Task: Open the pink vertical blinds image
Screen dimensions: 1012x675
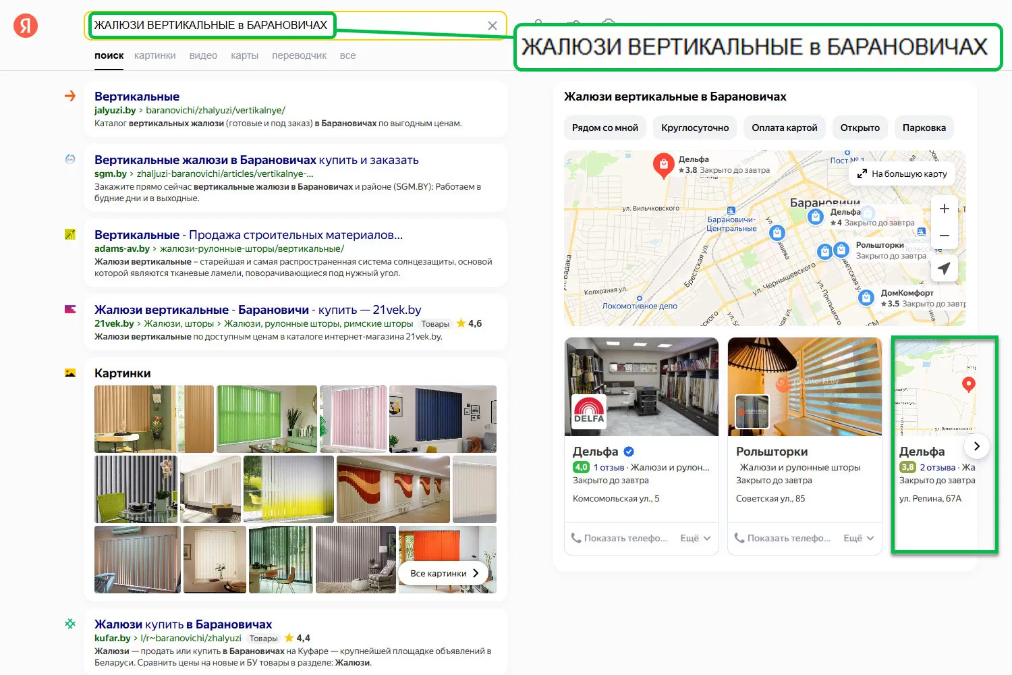Action: [353, 419]
